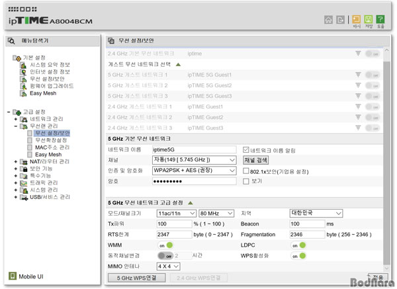Click filter icon for 5 GHz 게스트 네트워크 2

(x=358, y=85)
